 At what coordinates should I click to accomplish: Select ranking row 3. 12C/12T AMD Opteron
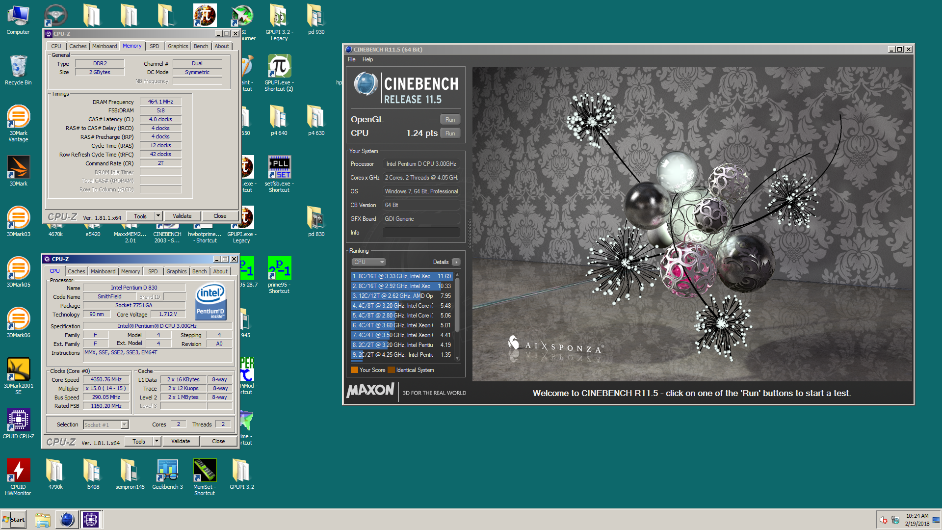pos(402,296)
